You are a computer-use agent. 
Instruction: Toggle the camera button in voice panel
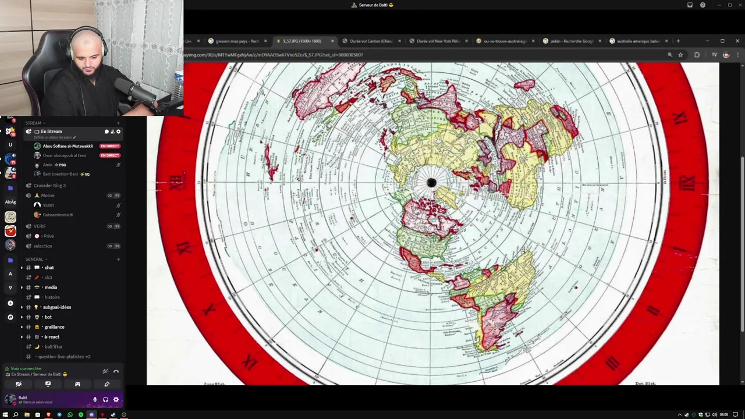pos(19,384)
